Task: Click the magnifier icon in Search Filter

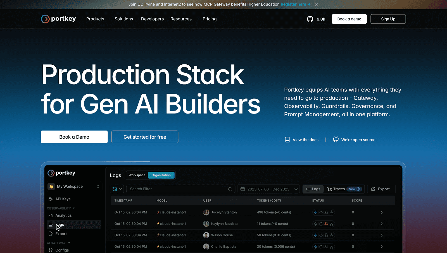Action: point(230,189)
